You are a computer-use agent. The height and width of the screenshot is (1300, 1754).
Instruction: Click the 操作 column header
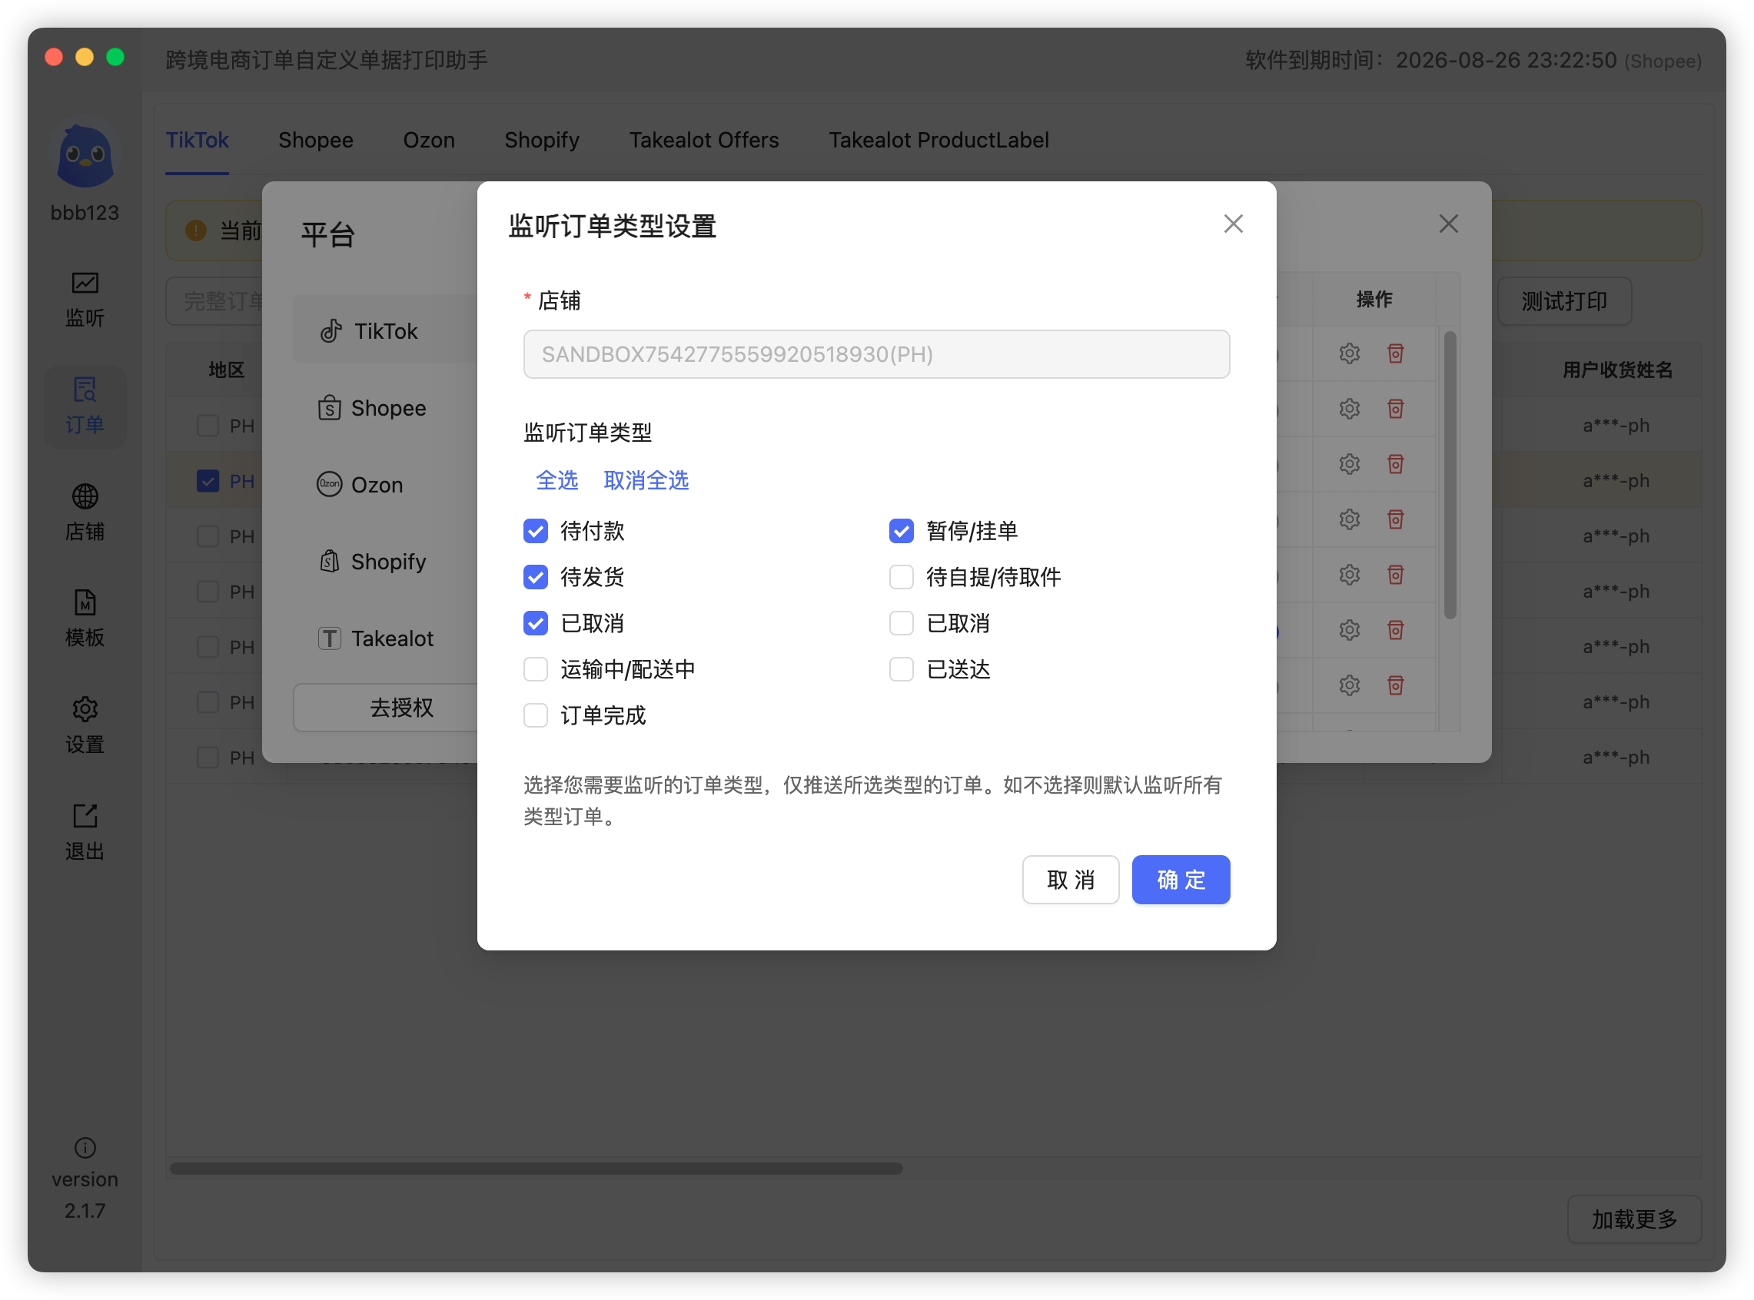click(1374, 299)
